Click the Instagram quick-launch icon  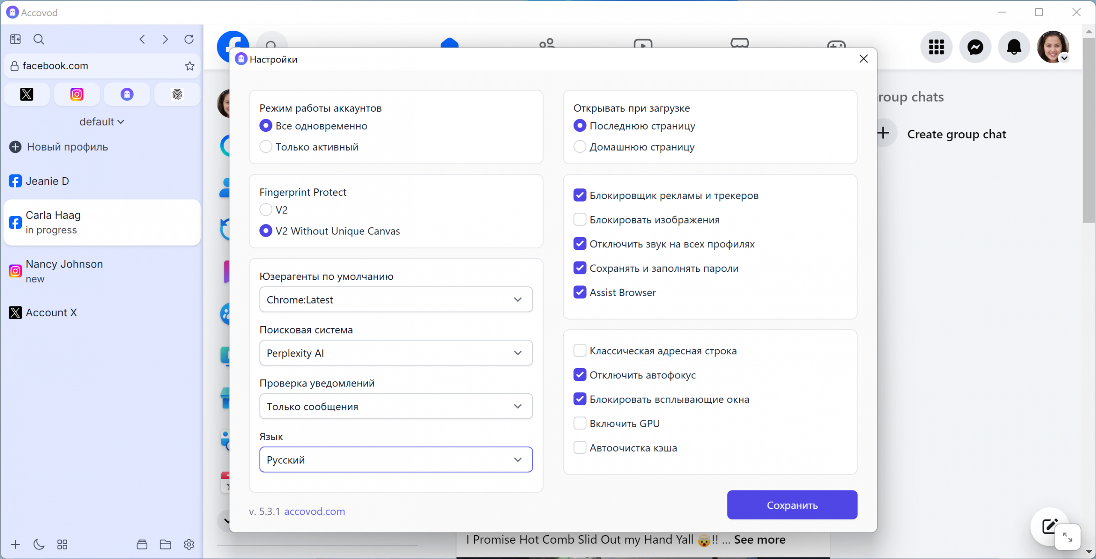(77, 94)
